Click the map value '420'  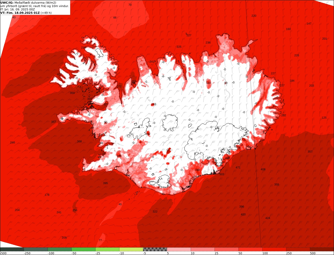tap(243, 214)
